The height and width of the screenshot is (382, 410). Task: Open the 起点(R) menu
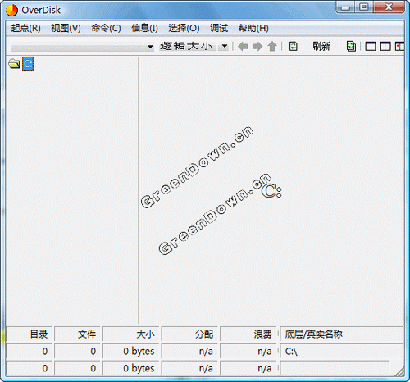[x=25, y=28]
